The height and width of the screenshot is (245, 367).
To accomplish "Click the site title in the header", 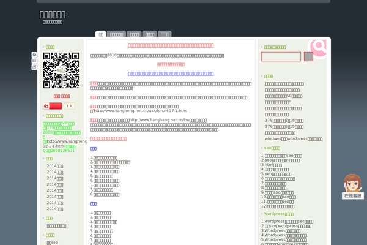I will (53, 15).
